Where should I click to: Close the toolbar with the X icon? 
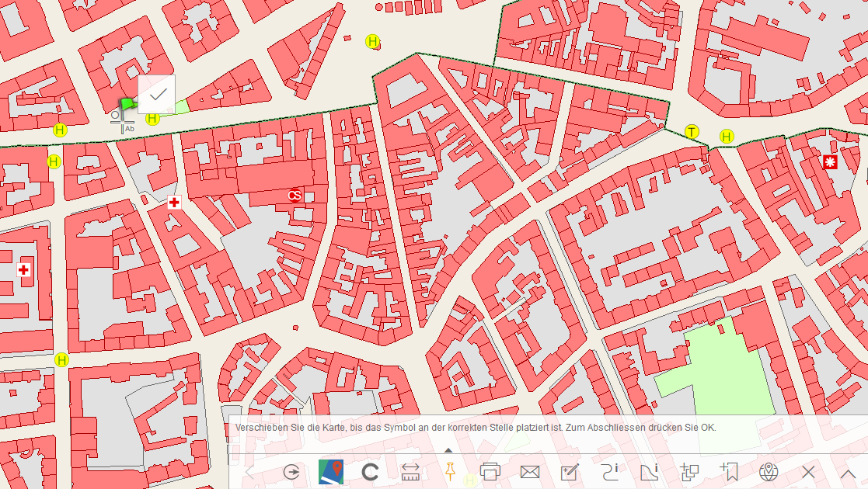click(808, 472)
